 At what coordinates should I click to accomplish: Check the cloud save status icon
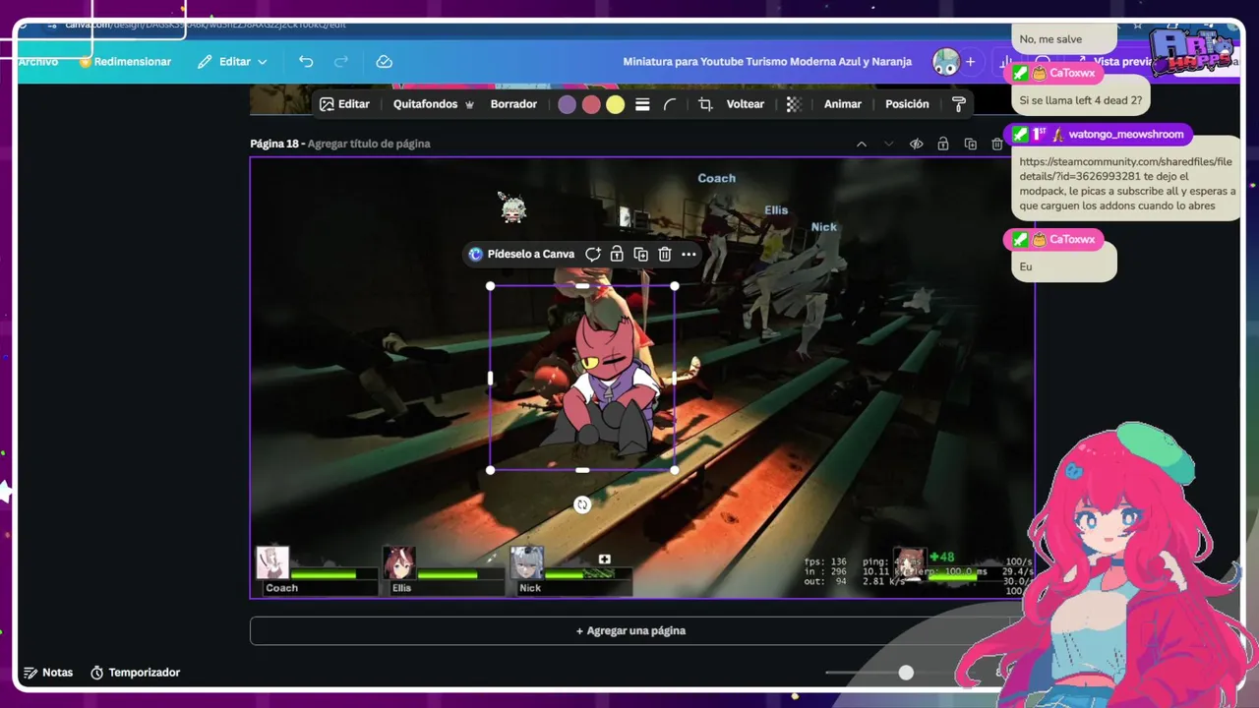point(385,62)
